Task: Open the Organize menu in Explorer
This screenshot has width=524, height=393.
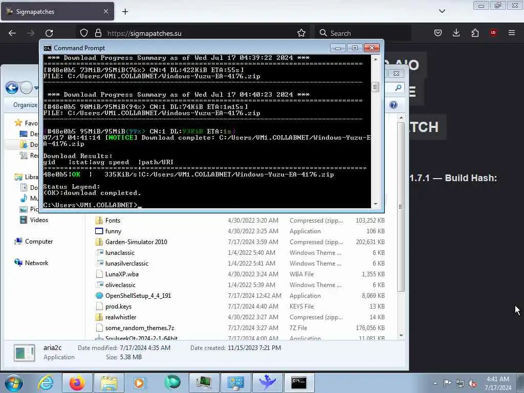Action: click(25, 105)
